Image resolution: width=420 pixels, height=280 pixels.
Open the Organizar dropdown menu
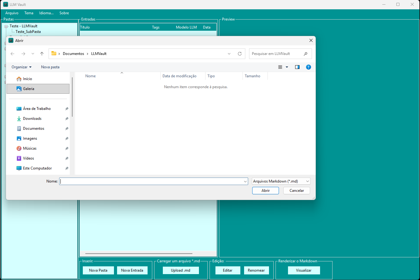(21, 67)
